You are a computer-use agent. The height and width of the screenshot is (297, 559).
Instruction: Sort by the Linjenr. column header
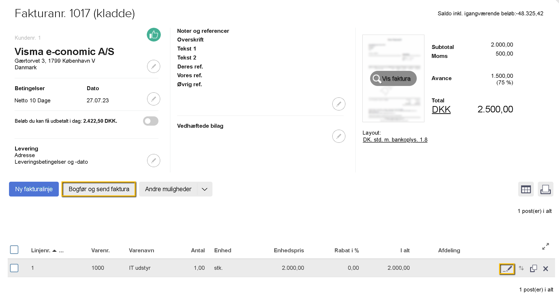[x=41, y=250]
